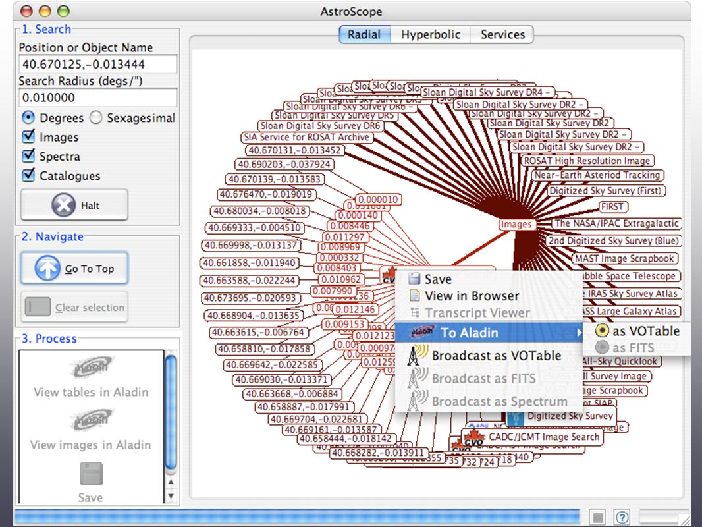This screenshot has height=527, width=702.
Task: Click the Aladin logo in To Aladin entry
Action: (x=421, y=332)
